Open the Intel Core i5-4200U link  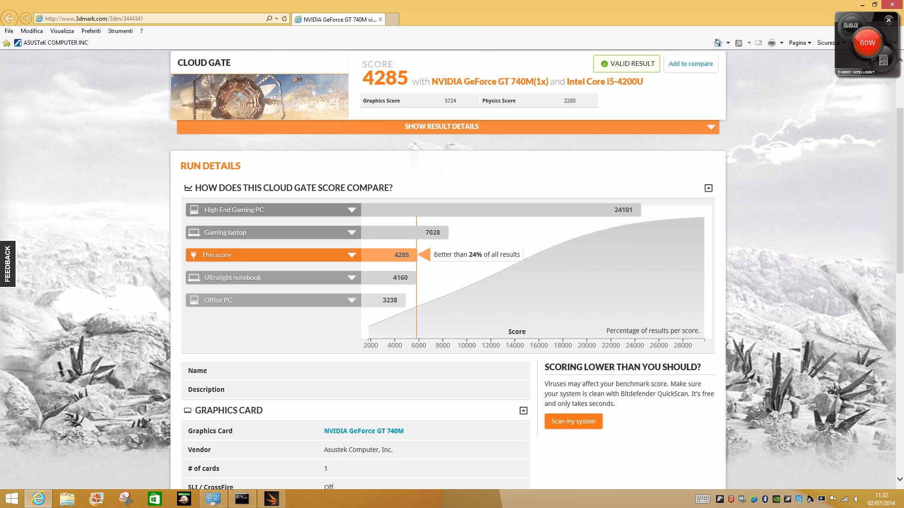click(x=605, y=81)
